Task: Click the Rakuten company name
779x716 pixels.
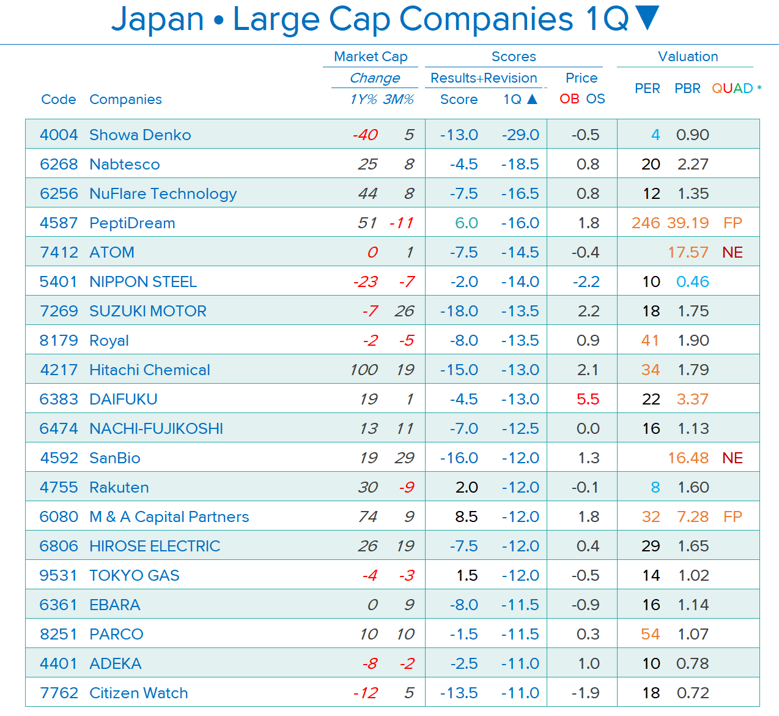Action: point(119,487)
